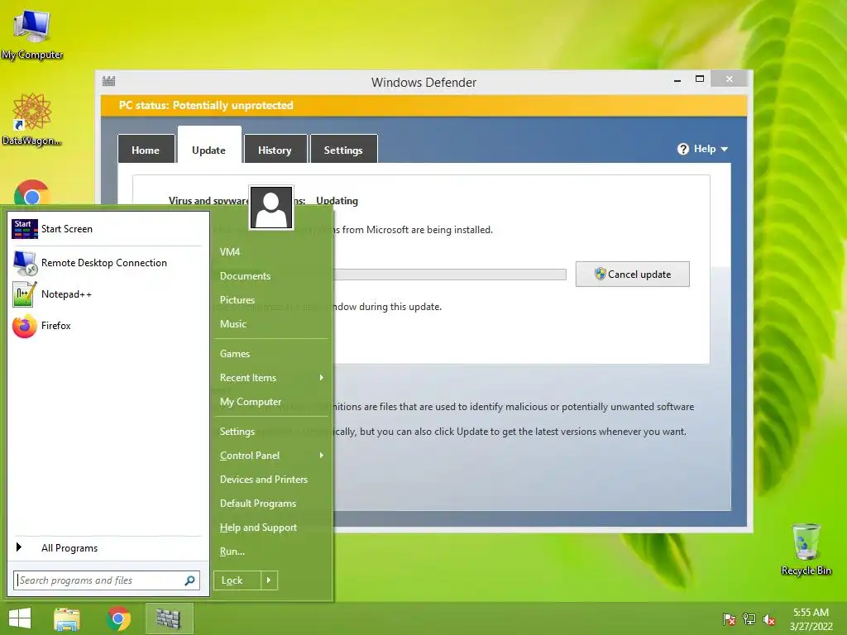
Task: Open the Lock options arrow
Action: [269, 580]
